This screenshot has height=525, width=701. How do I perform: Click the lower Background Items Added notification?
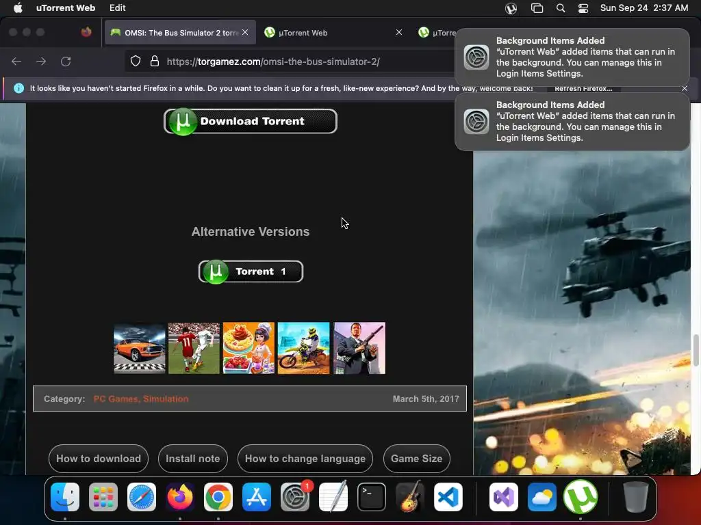(572, 122)
